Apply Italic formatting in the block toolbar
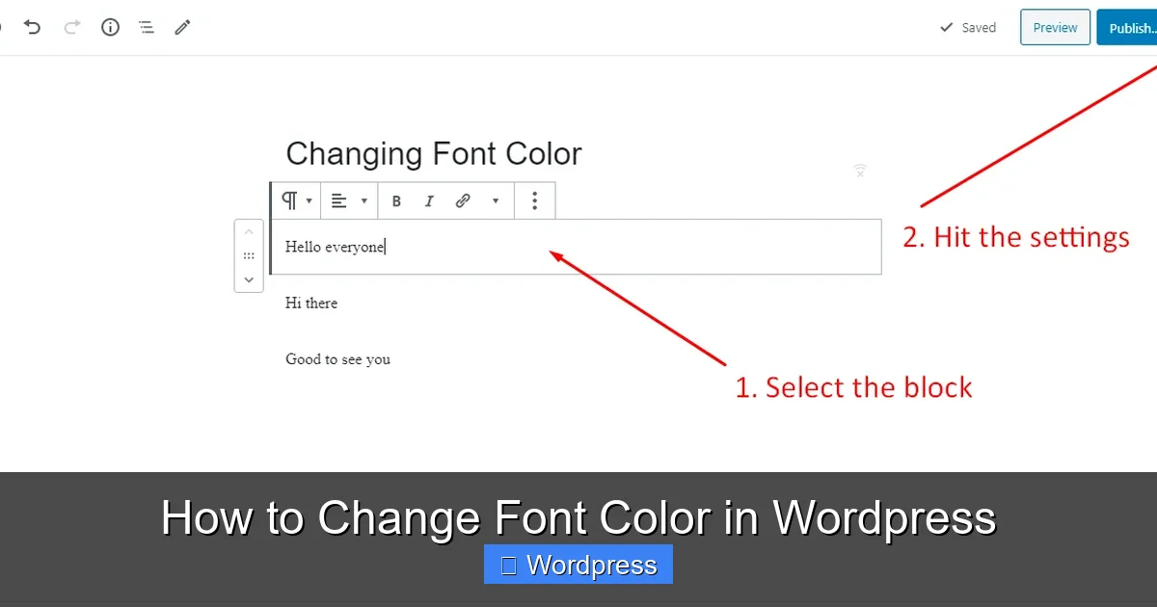Viewport: 1157px width, 607px height. [429, 200]
